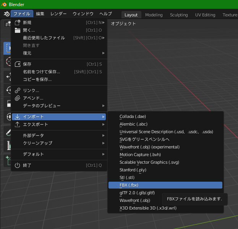Import X3D Extensible 3D (.x3d/.wrl)
The height and width of the screenshot is (229, 238).
point(165,208)
